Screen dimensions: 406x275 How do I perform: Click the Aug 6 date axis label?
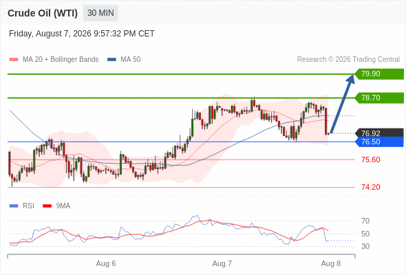click(106, 263)
